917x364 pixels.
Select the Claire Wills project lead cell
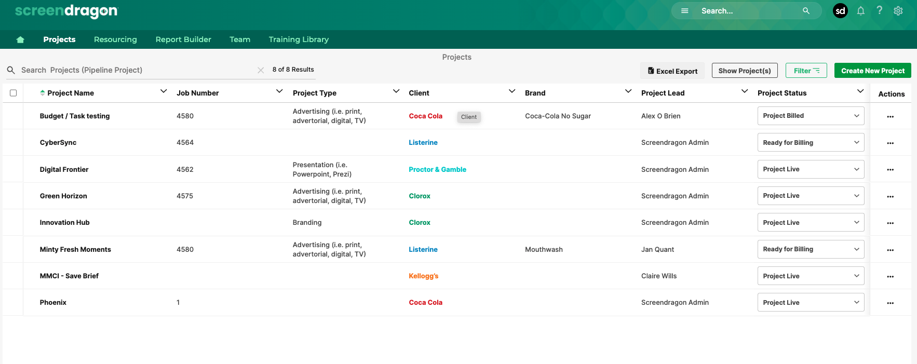[x=659, y=276]
